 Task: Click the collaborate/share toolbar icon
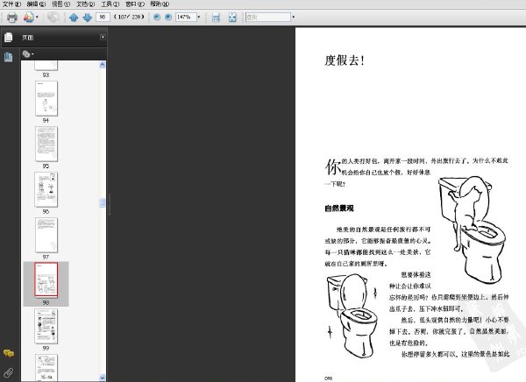28,18
